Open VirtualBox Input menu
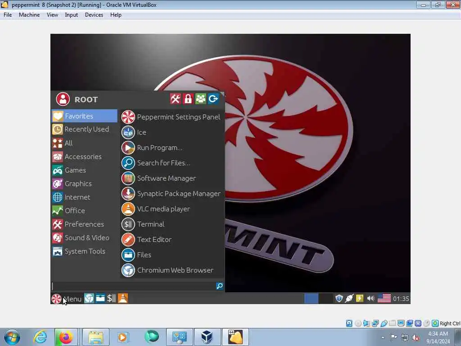461x346 pixels. (72, 15)
